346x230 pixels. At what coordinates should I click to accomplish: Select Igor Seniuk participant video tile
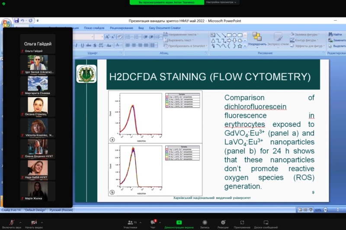pyautogui.click(x=38, y=64)
